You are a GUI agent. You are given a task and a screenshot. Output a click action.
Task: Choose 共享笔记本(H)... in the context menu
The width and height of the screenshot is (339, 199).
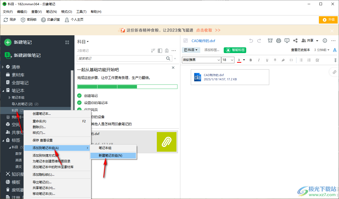[x=44, y=188]
